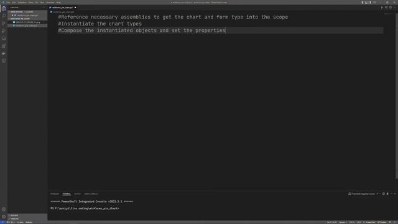Image resolution: width=398 pixels, height=224 pixels.
Task: Expand the Timeline section
Action: click(x=27, y=218)
